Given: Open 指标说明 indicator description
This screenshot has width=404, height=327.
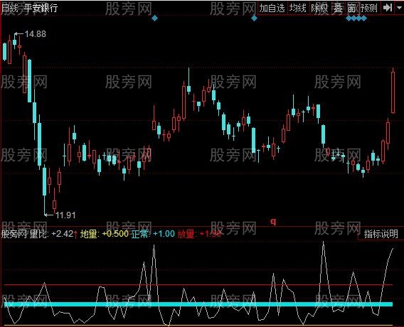Looking at the screenshot, I should click(x=381, y=234).
